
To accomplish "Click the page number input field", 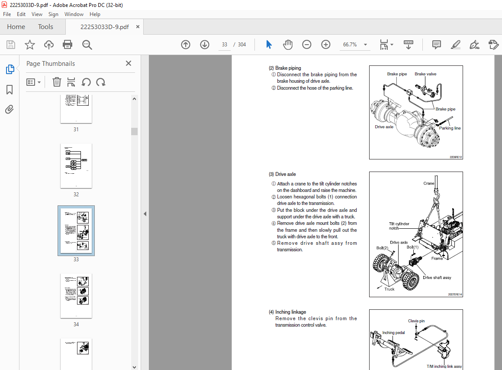I will pyautogui.click(x=225, y=45).
